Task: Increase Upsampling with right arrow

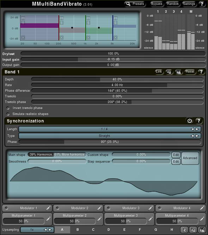Action: (x=50, y=230)
